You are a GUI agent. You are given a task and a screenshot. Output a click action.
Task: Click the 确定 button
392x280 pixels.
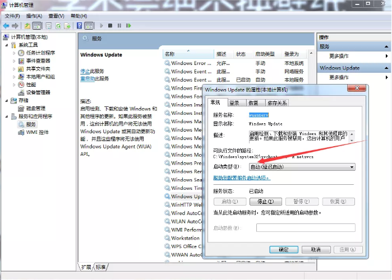(x=284, y=250)
